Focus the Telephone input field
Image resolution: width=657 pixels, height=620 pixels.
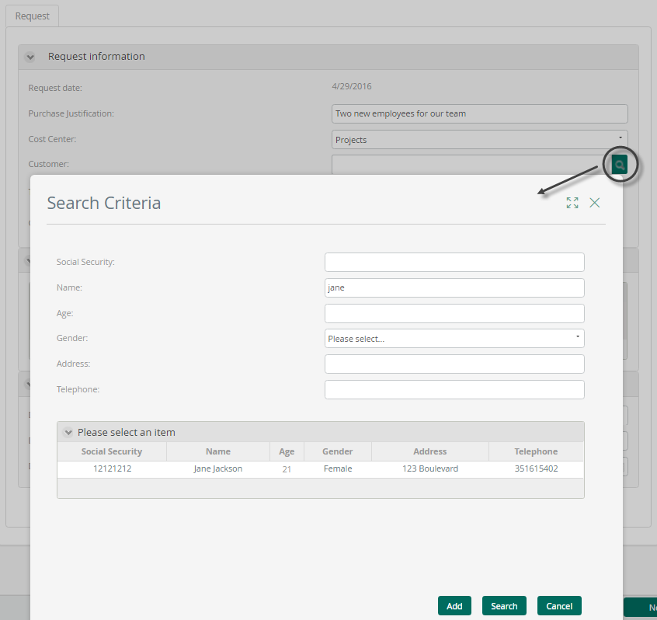454,389
